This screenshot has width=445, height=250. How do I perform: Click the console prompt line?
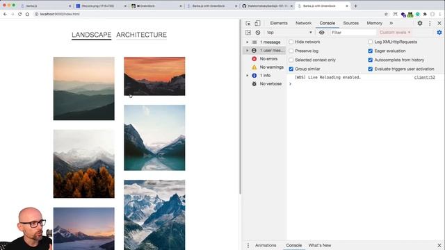[x=364, y=84]
